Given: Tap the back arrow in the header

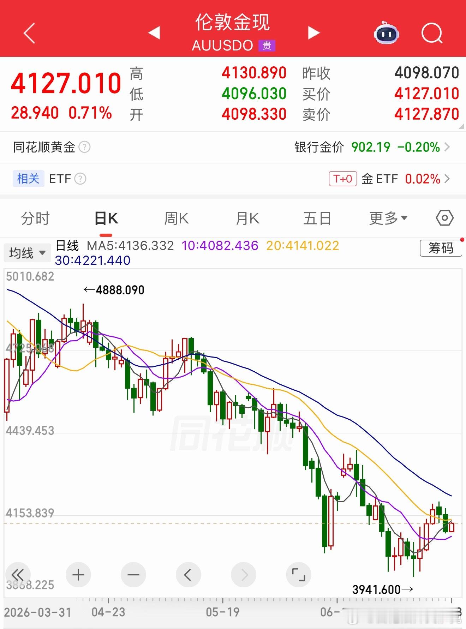Looking at the screenshot, I should 29,33.
